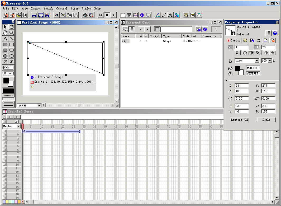Toggle the Lock sprite button

click(237, 53)
